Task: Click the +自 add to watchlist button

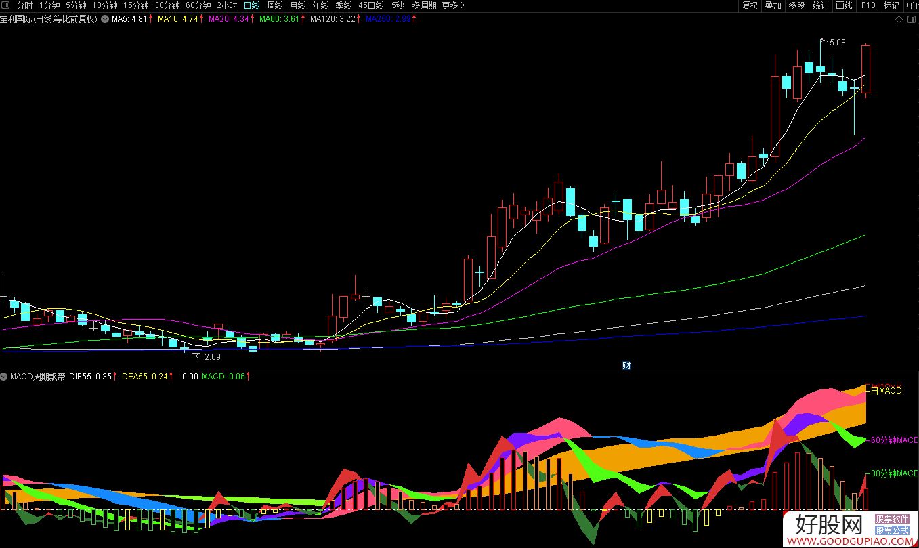Action: click(x=912, y=5)
